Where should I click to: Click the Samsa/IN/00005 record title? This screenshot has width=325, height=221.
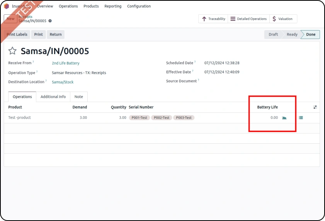(x=55, y=51)
